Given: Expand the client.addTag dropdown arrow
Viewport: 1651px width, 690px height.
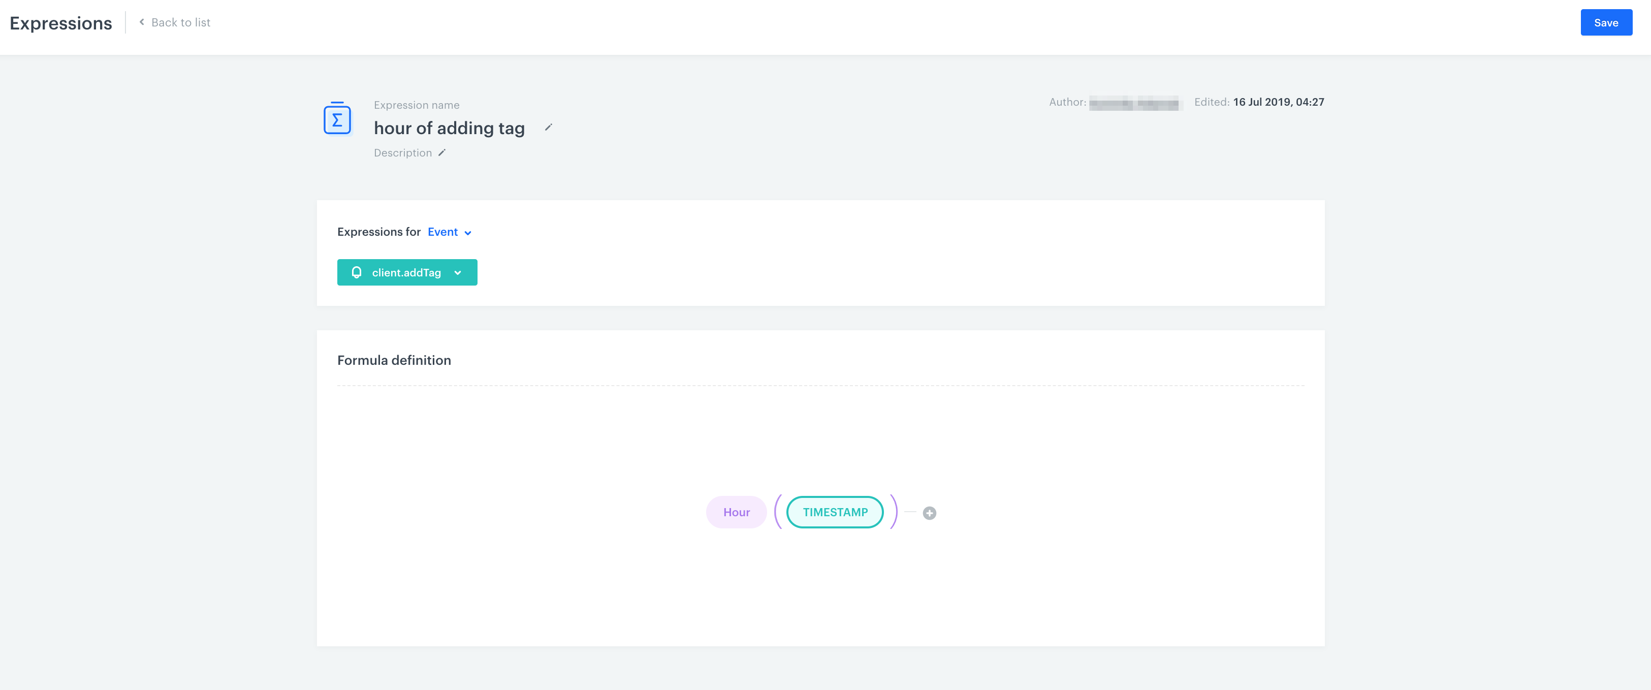Looking at the screenshot, I should point(458,272).
